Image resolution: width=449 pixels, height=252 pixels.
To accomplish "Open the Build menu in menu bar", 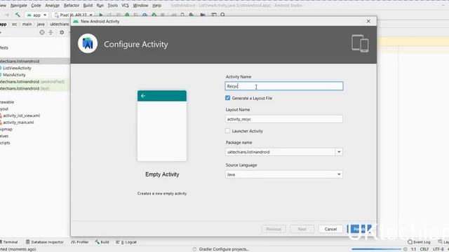I will click(x=88, y=6).
